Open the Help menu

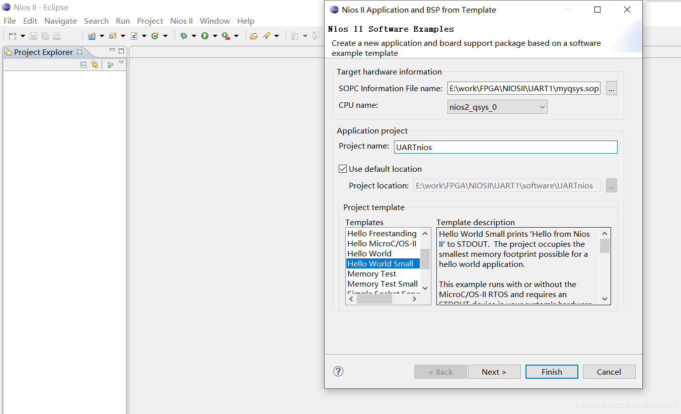(x=246, y=21)
